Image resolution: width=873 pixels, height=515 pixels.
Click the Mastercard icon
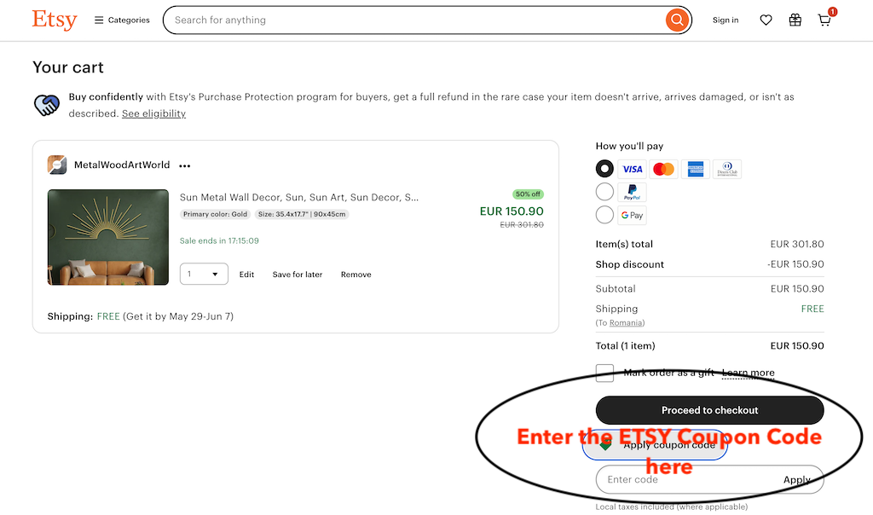tap(663, 170)
